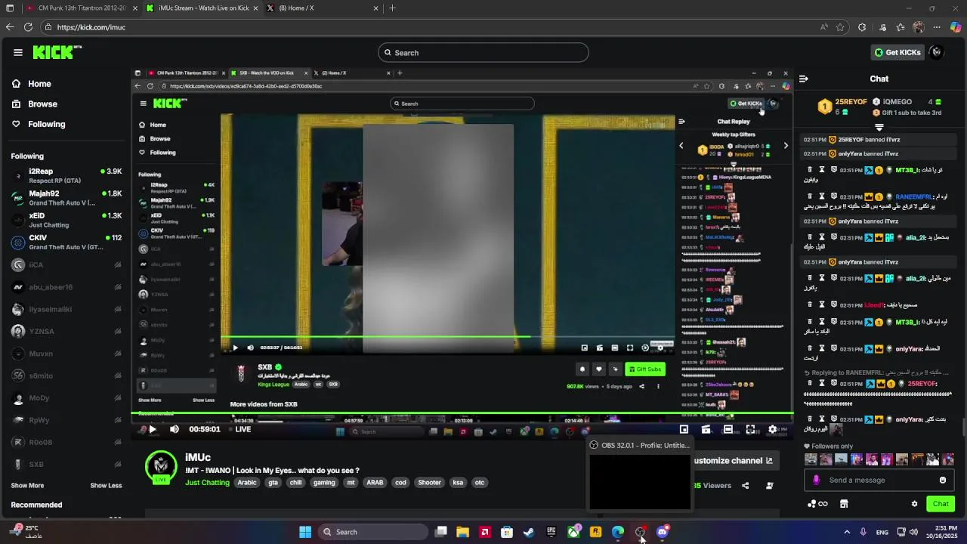This screenshot has height=544, width=967.
Task: Click the Shooter stream tag
Action: point(429,482)
